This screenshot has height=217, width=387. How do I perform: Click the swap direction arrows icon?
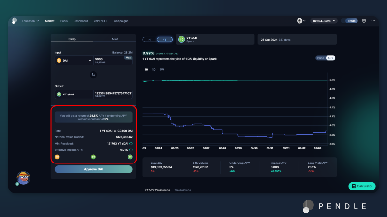click(x=93, y=75)
